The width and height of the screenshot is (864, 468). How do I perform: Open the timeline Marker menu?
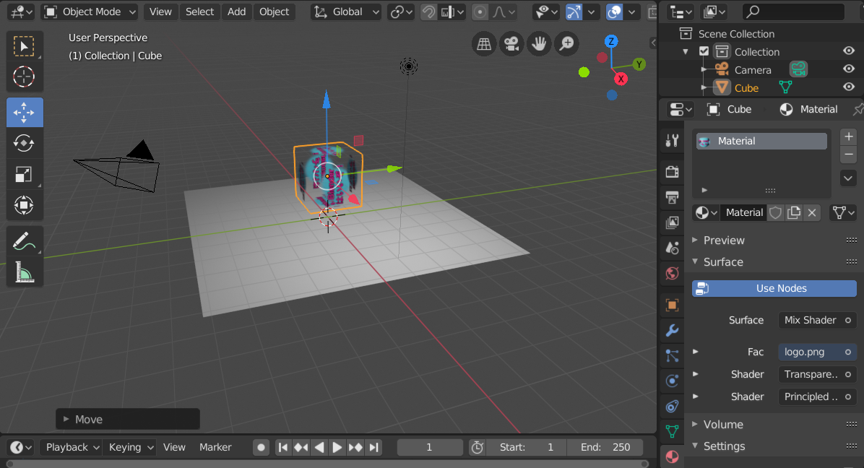215,447
